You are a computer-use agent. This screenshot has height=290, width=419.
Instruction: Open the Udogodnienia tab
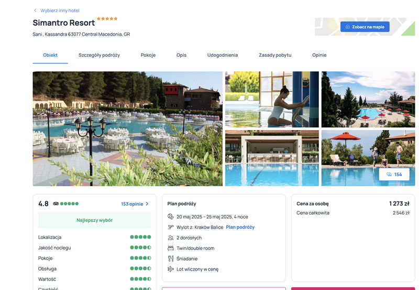[x=223, y=55]
